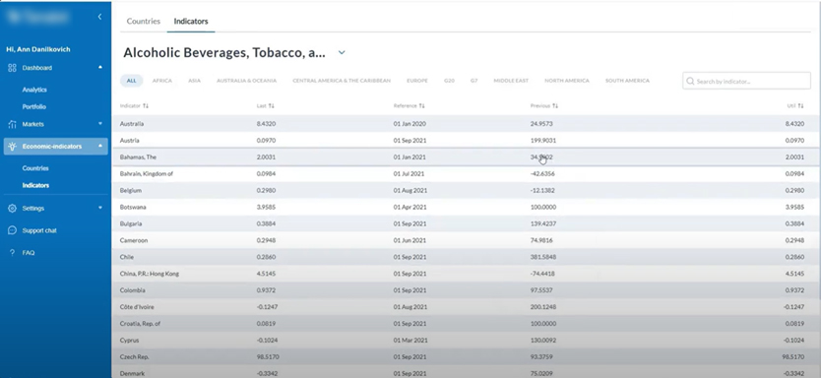Image resolution: width=821 pixels, height=378 pixels.
Task: Click the Search by indicator field
Action: (746, 81)
